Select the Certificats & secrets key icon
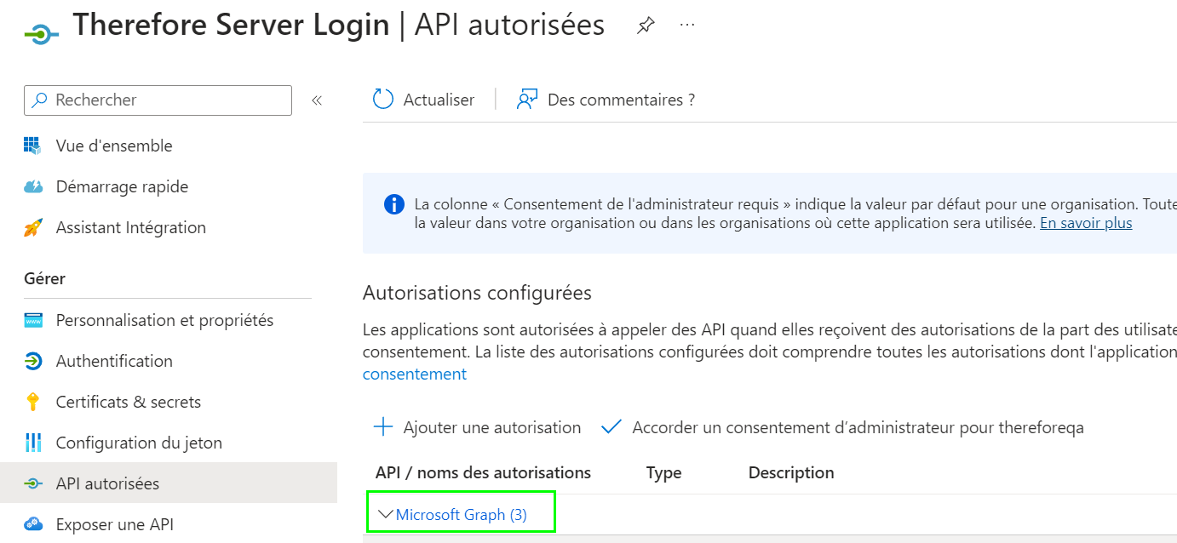The height and width of the screenshot is (543, 1177). tap(32, 402)
